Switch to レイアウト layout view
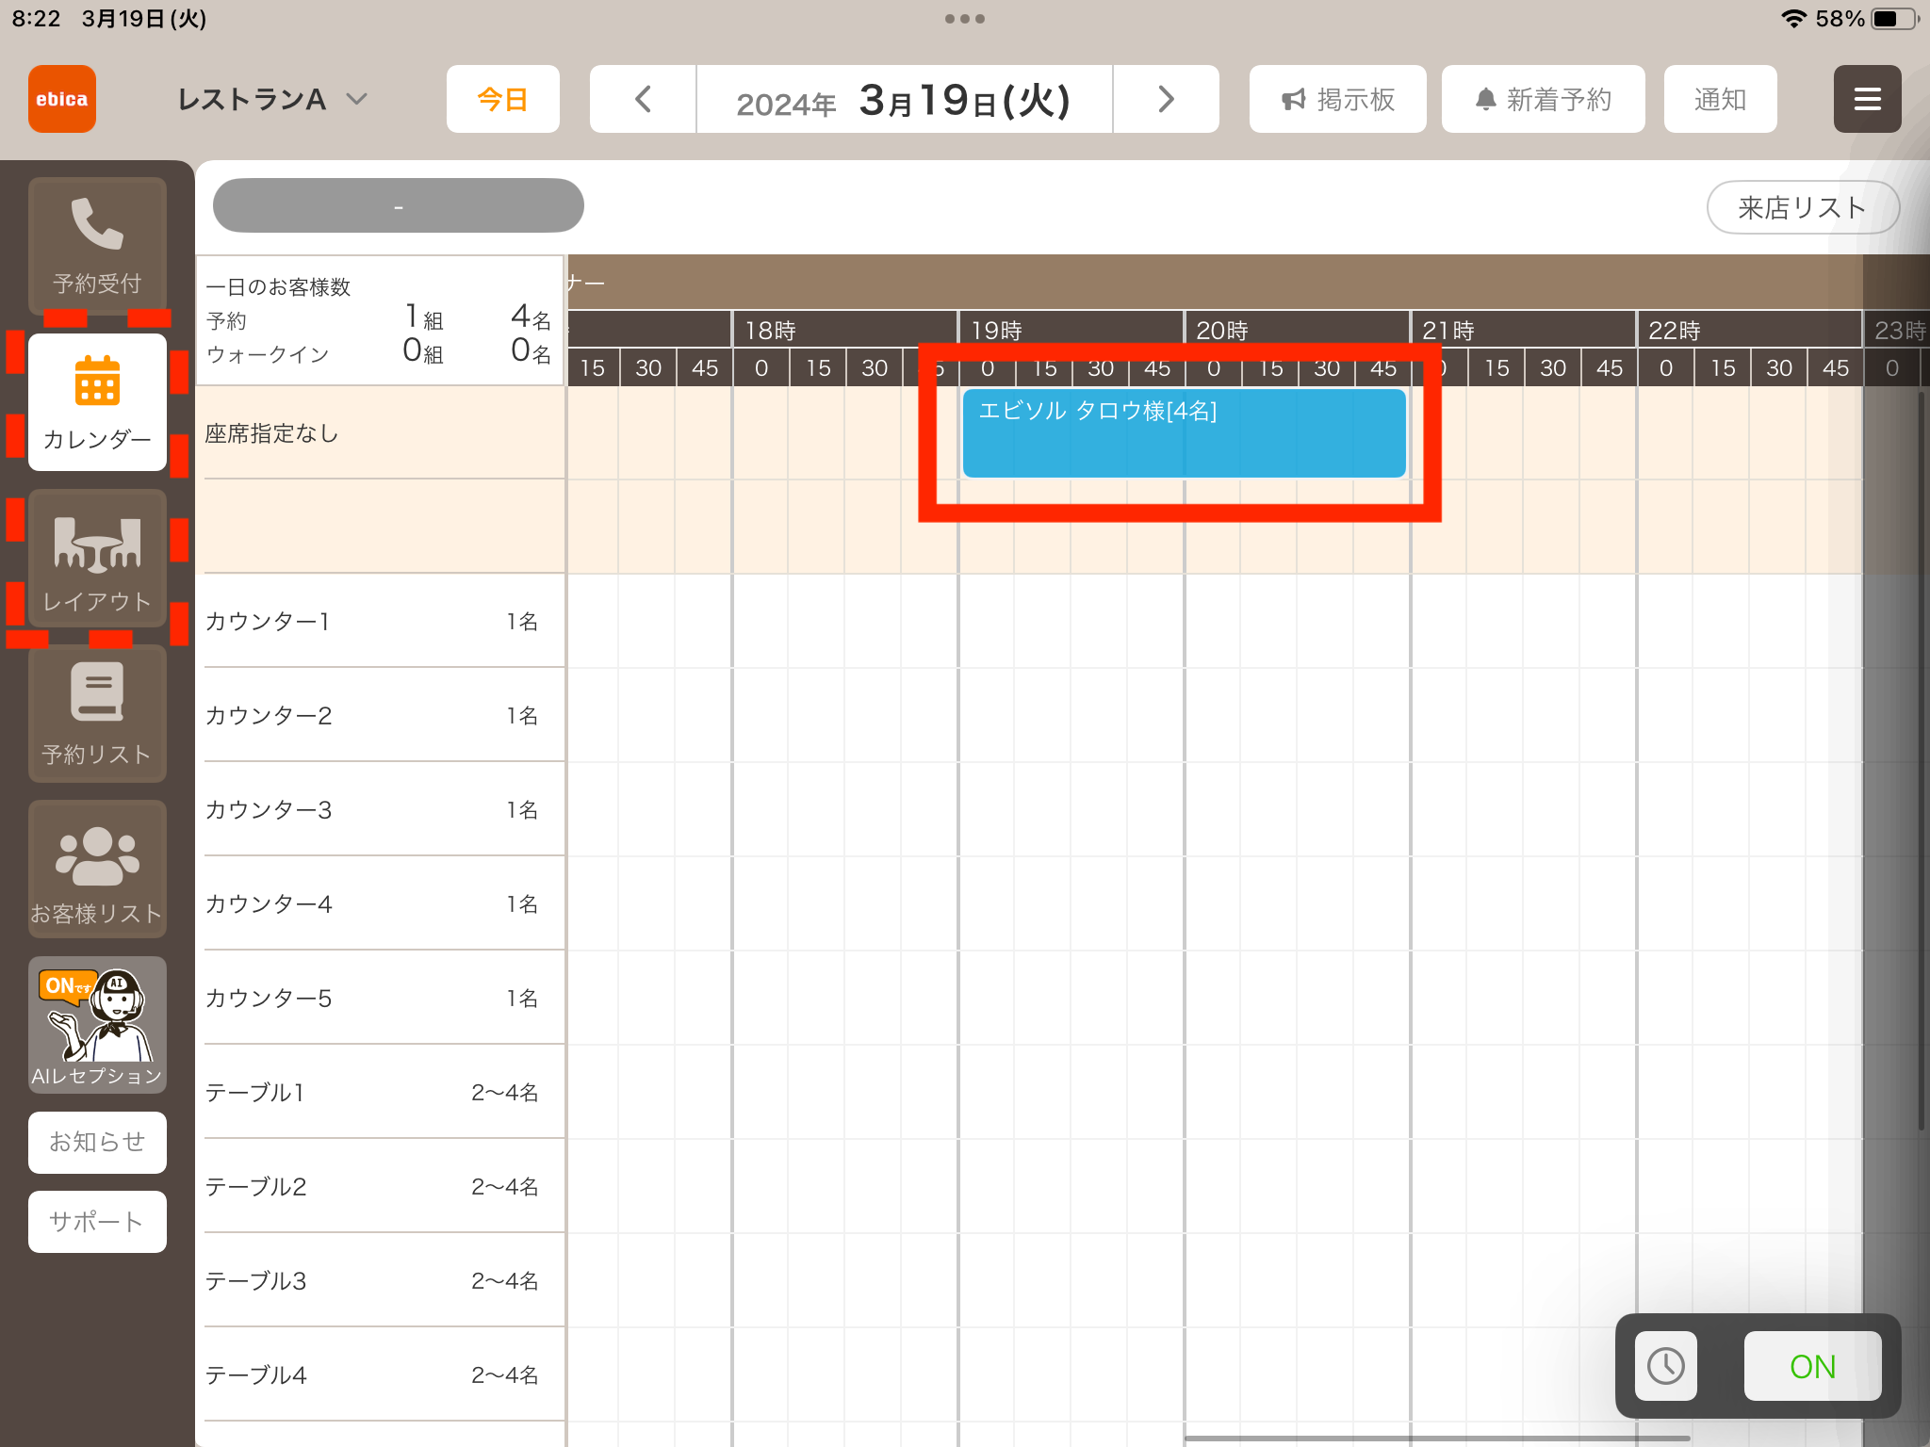The image size is (1930, 1447). [97, 558]
